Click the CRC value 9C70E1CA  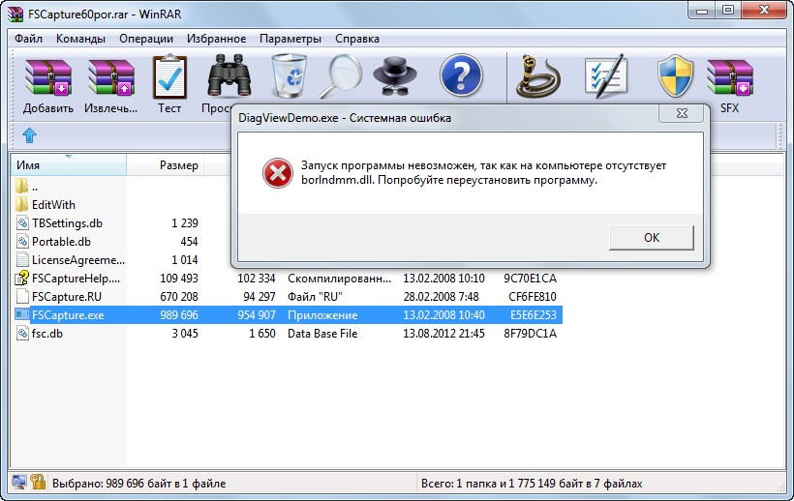coord(531,278)
